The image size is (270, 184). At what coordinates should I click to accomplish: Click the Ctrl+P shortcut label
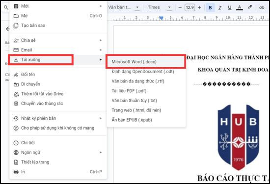pyautogui.click(x=96, y=172)
